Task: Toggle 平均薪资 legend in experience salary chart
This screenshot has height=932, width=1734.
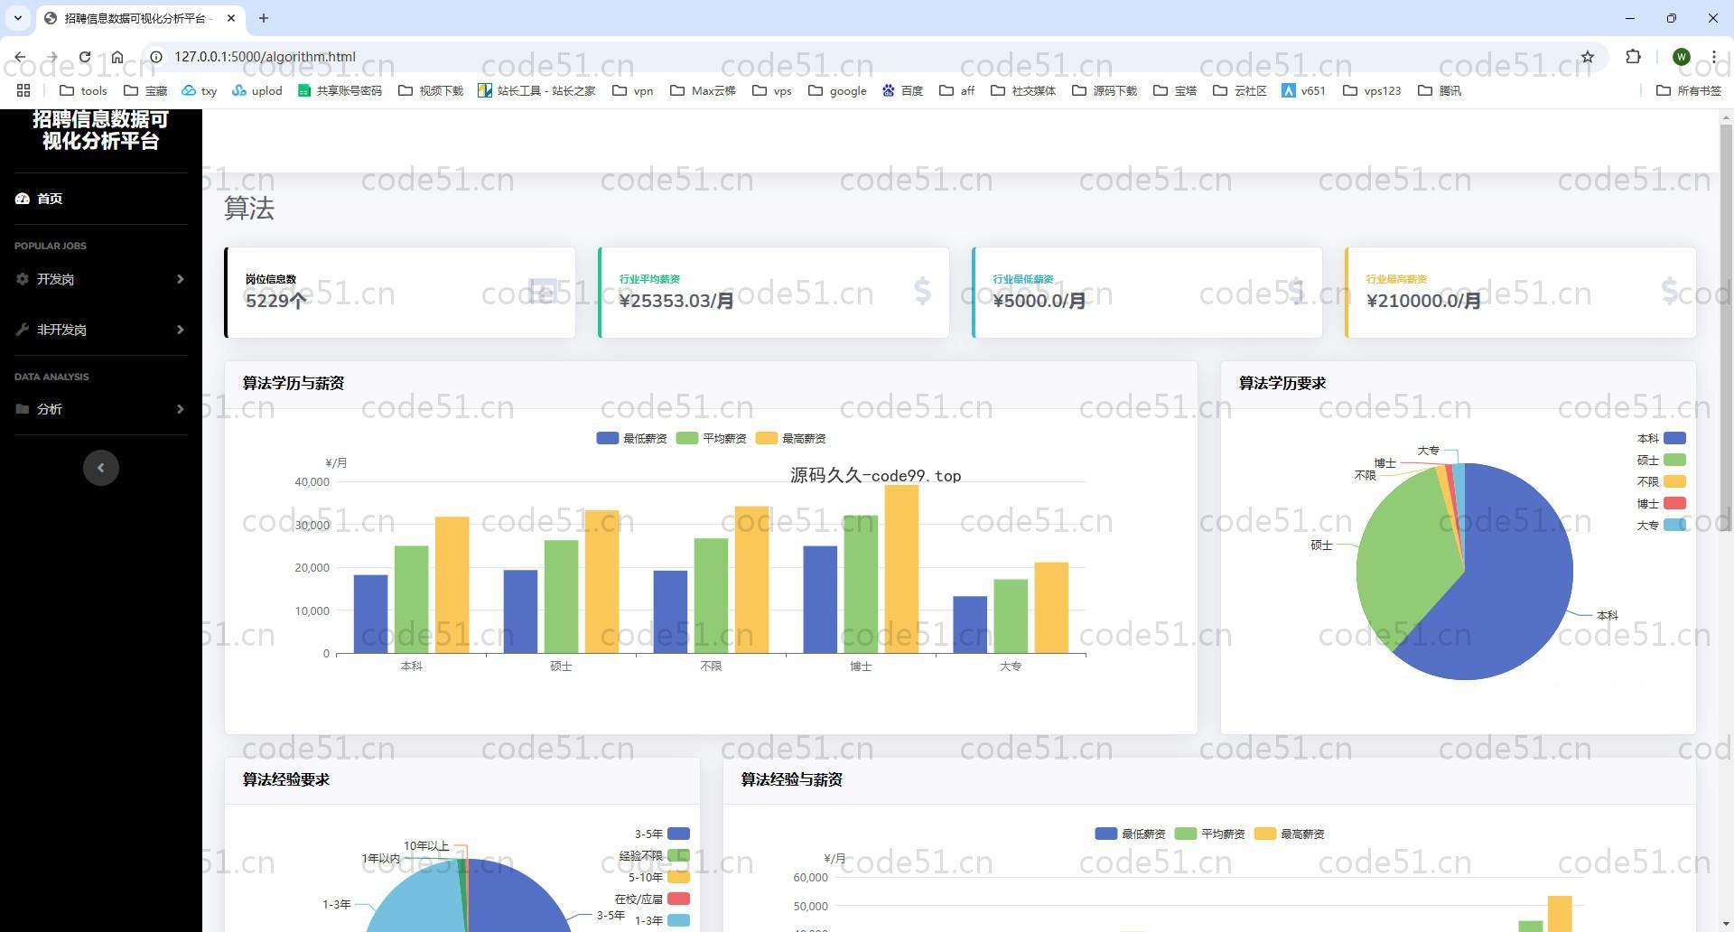Action: tap(1209, 834)
